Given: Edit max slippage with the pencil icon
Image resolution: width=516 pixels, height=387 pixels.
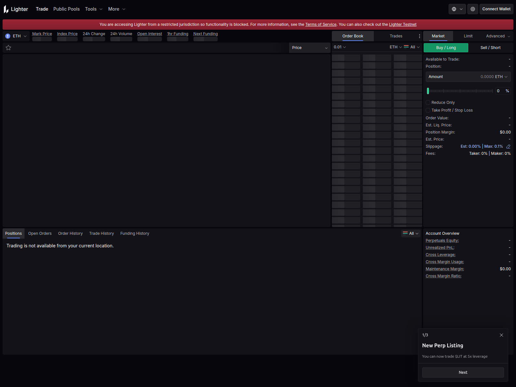Looking at the screenshot, I should 509,146.
